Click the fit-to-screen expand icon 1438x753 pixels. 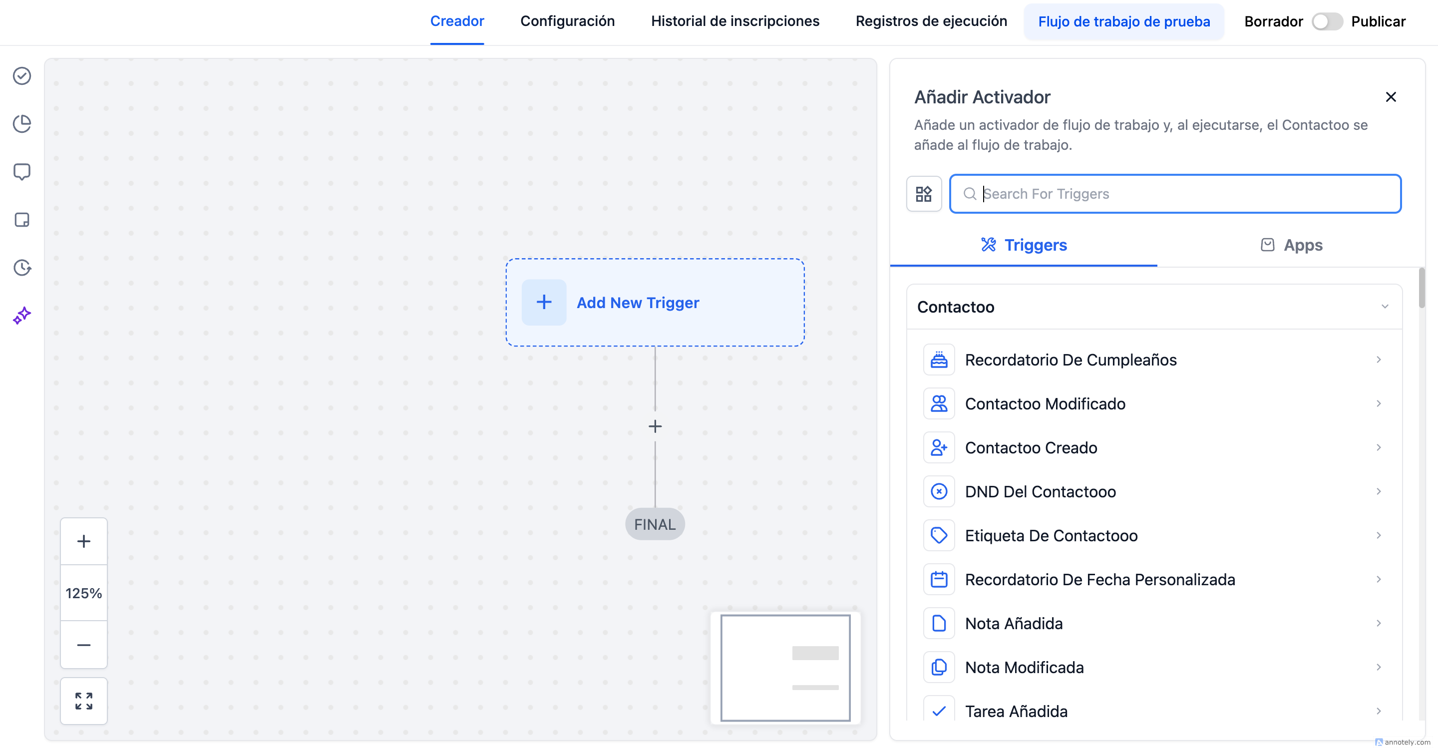84,701
